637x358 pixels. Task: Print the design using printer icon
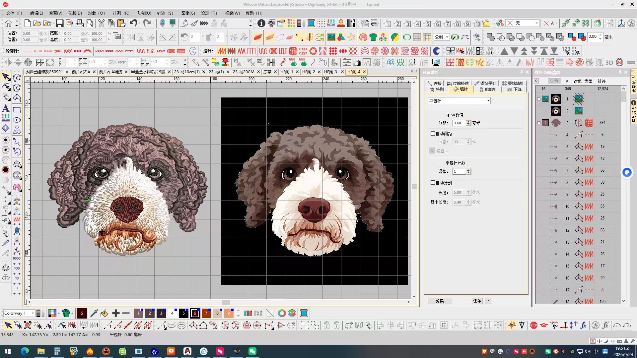[79, 24]
